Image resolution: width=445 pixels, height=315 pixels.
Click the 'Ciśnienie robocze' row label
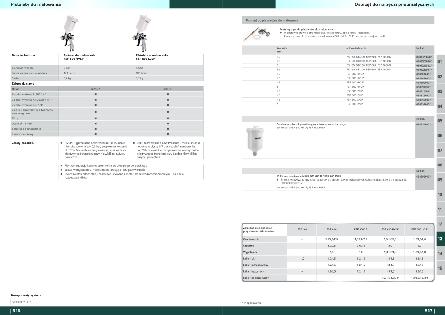23,68
